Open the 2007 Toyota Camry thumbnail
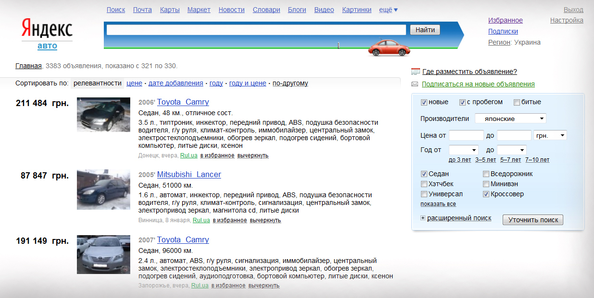The width and height of the screenshot is (594, 298). (x=103, y=254)
